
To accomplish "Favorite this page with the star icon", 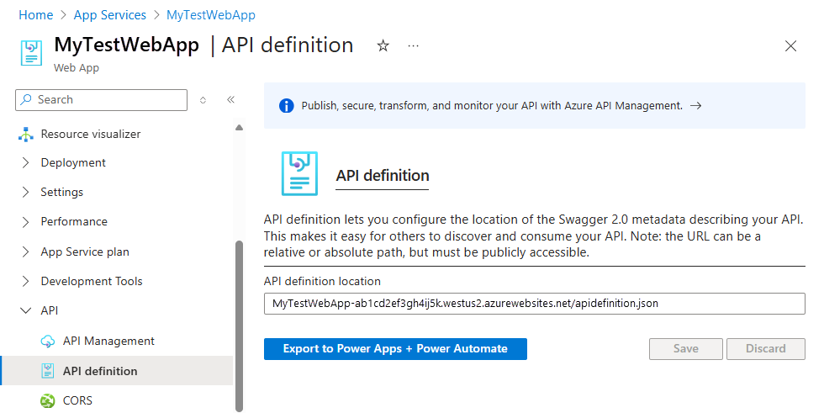I will point(383,46).
